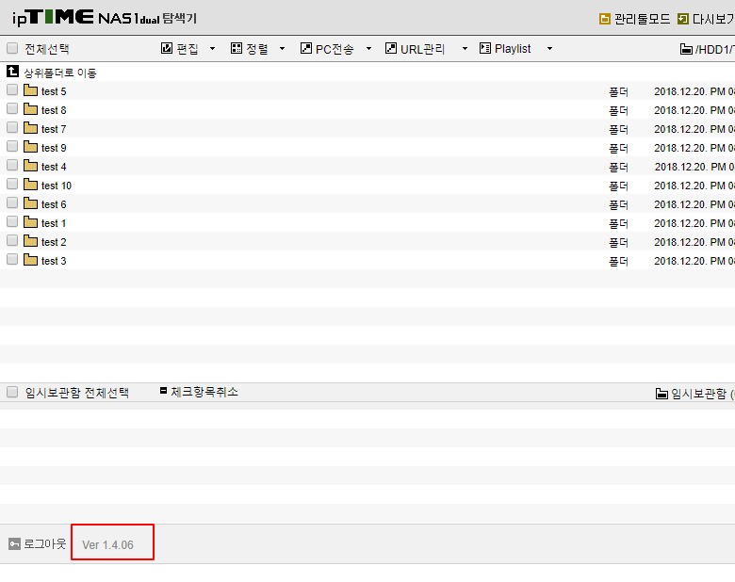Click the PC전송 transfer icon
This screenshot has width=735, height=582.
(305, 48)
